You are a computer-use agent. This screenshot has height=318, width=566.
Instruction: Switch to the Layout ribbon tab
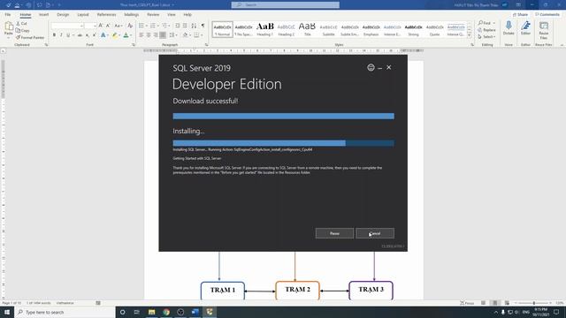point(83,14)
